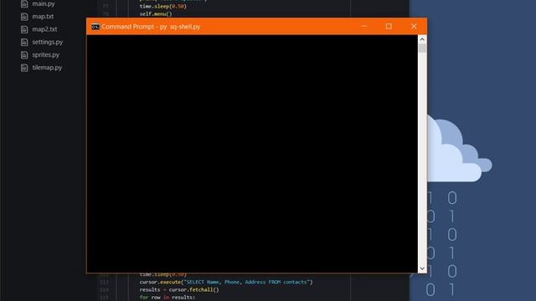This screenshot has height=301, width=536.
Task: Click the Command Prompt title text
Action: point(151,27)
